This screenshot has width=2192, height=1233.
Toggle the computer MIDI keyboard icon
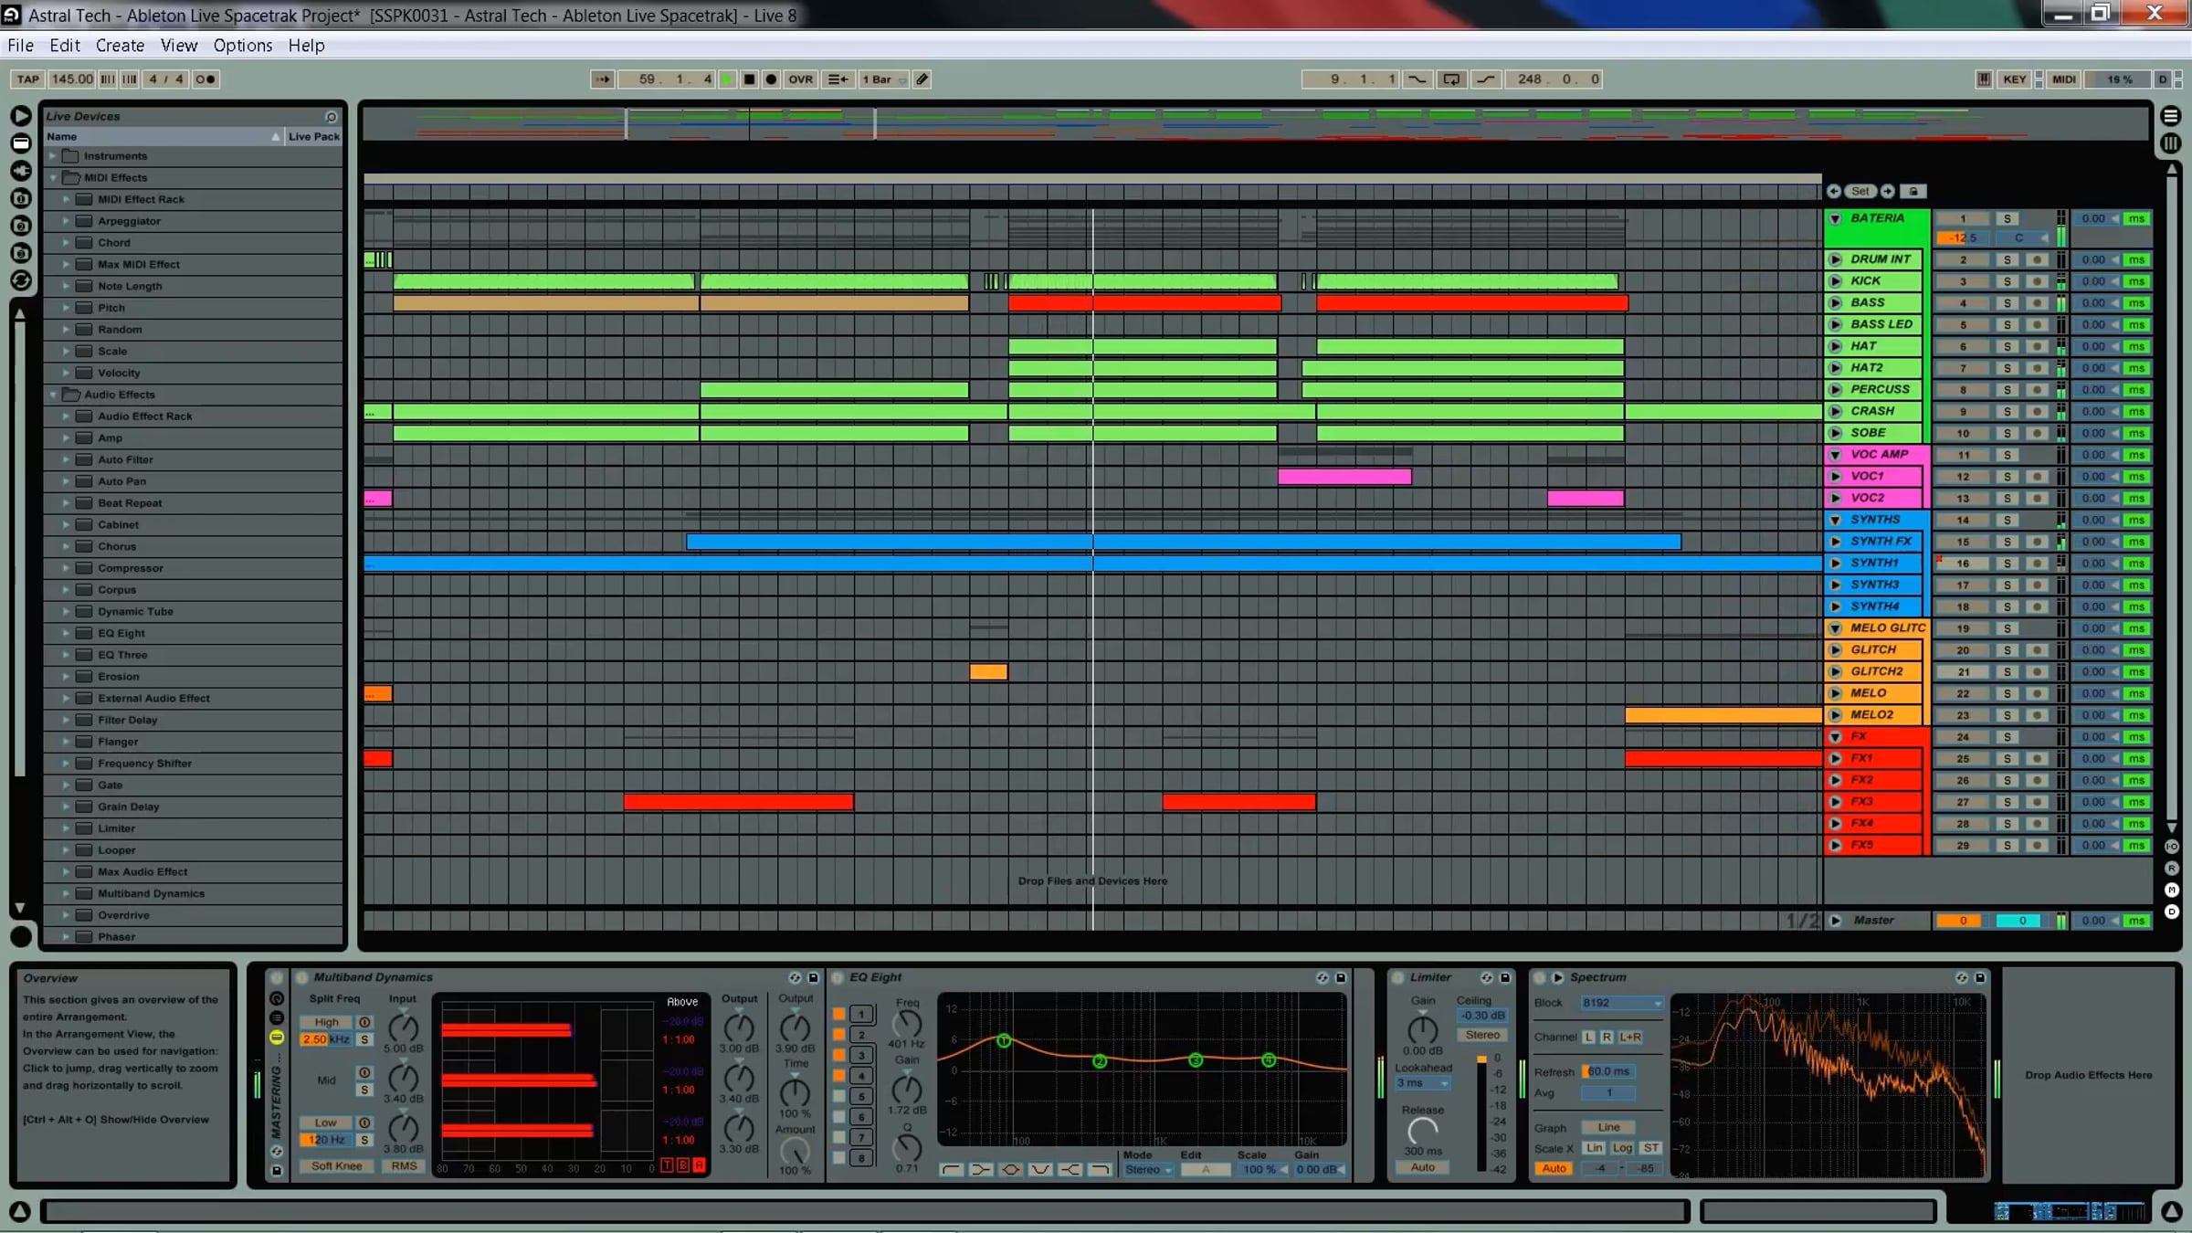[1984, 79]
